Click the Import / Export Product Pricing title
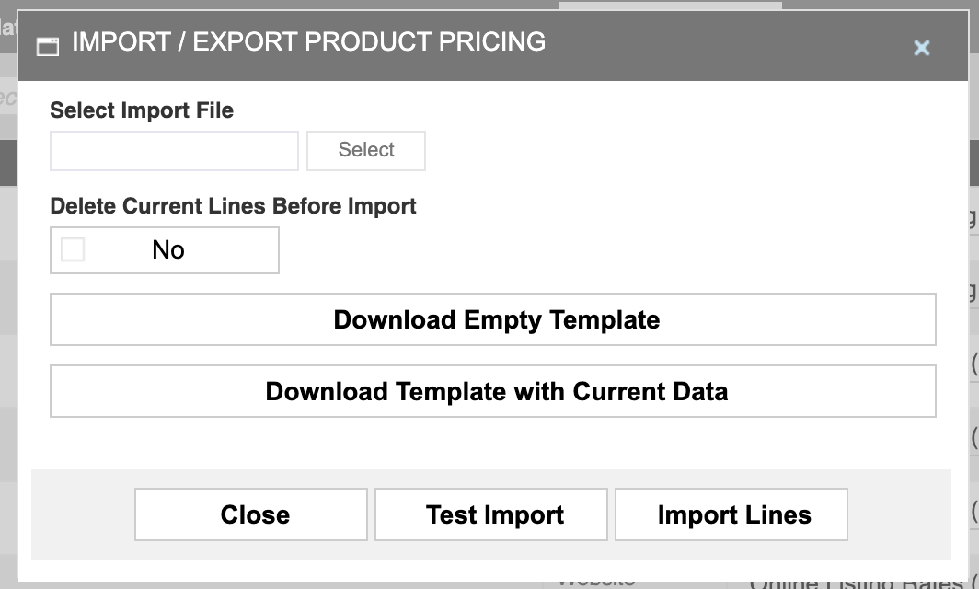 pos(308,42)
